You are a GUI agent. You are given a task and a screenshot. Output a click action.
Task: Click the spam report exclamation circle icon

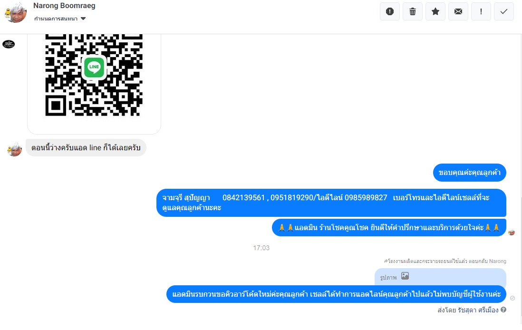pos(389,11)
